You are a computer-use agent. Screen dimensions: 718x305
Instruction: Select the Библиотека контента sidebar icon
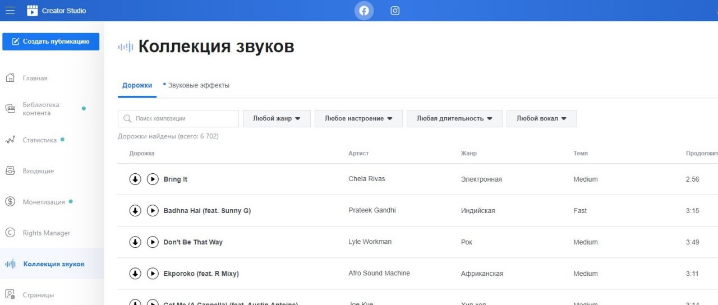tap(10, 109)
